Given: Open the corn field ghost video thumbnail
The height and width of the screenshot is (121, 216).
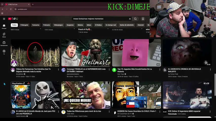Looking at the screenshot, I should pos(35,53).
